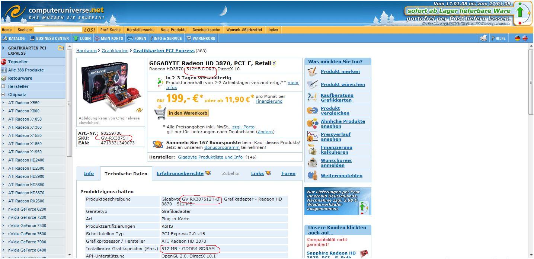Click the Produkt merken icon
This screenshot has width=534, height=259.
312,71
